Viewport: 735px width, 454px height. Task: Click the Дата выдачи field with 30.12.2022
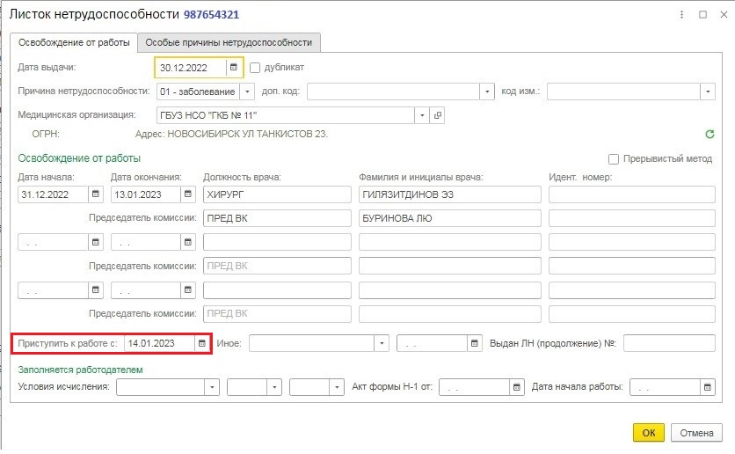pos(193,68)
